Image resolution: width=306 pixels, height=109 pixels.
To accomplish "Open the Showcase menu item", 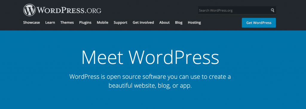I will [31, 22].
